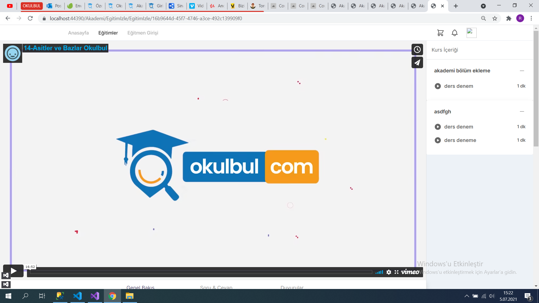Click the Vimeo uploader avatar
The image size is (539, 303).
[13, 53]
